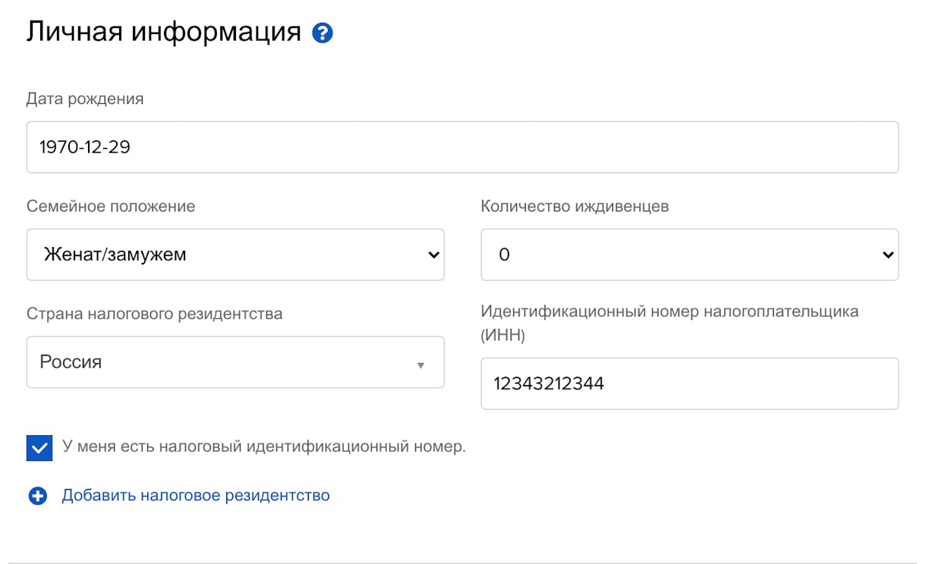This screenshot has height=564, width=941.
Task: Click the small triangle arrow in the Россия field
Action: [420, 365]
